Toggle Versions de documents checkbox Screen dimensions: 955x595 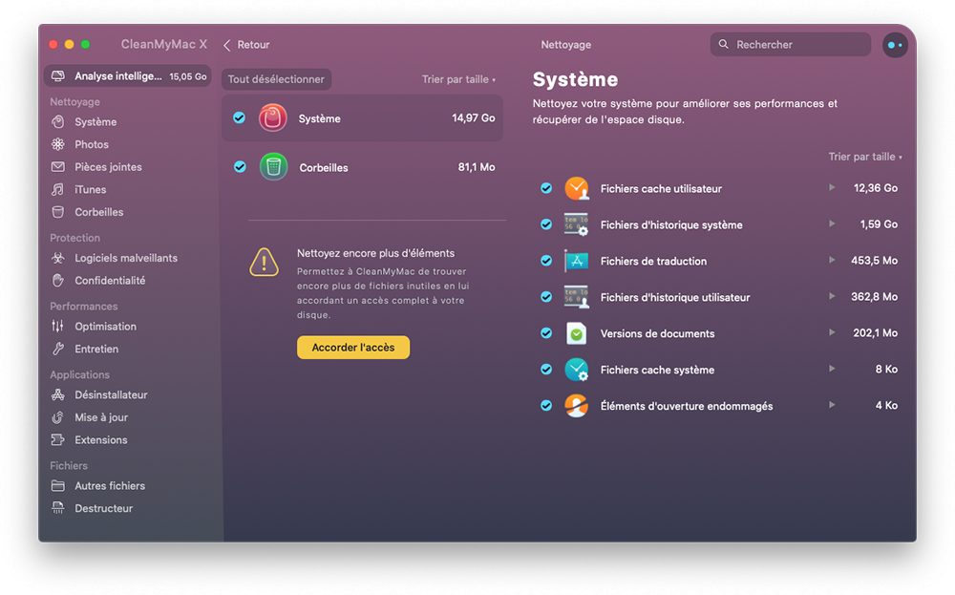[x=546, y=333]
